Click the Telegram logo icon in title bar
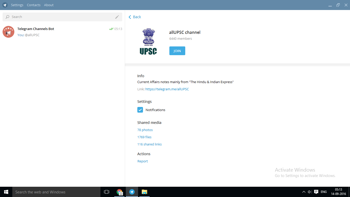 5,5
